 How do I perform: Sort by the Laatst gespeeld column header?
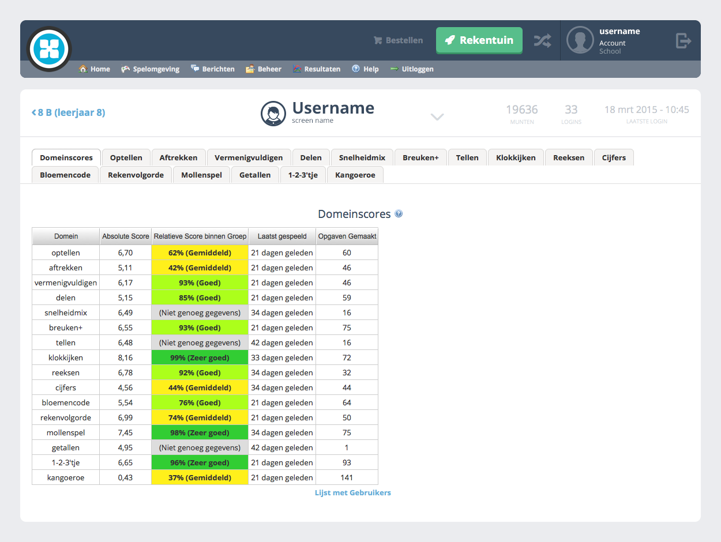pyautogui.click(x=283, y=236)
